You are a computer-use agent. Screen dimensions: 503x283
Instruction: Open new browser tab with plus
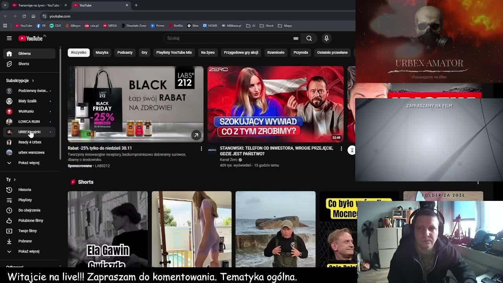[136, 5]
